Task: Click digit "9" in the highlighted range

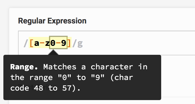Action: 64,43
